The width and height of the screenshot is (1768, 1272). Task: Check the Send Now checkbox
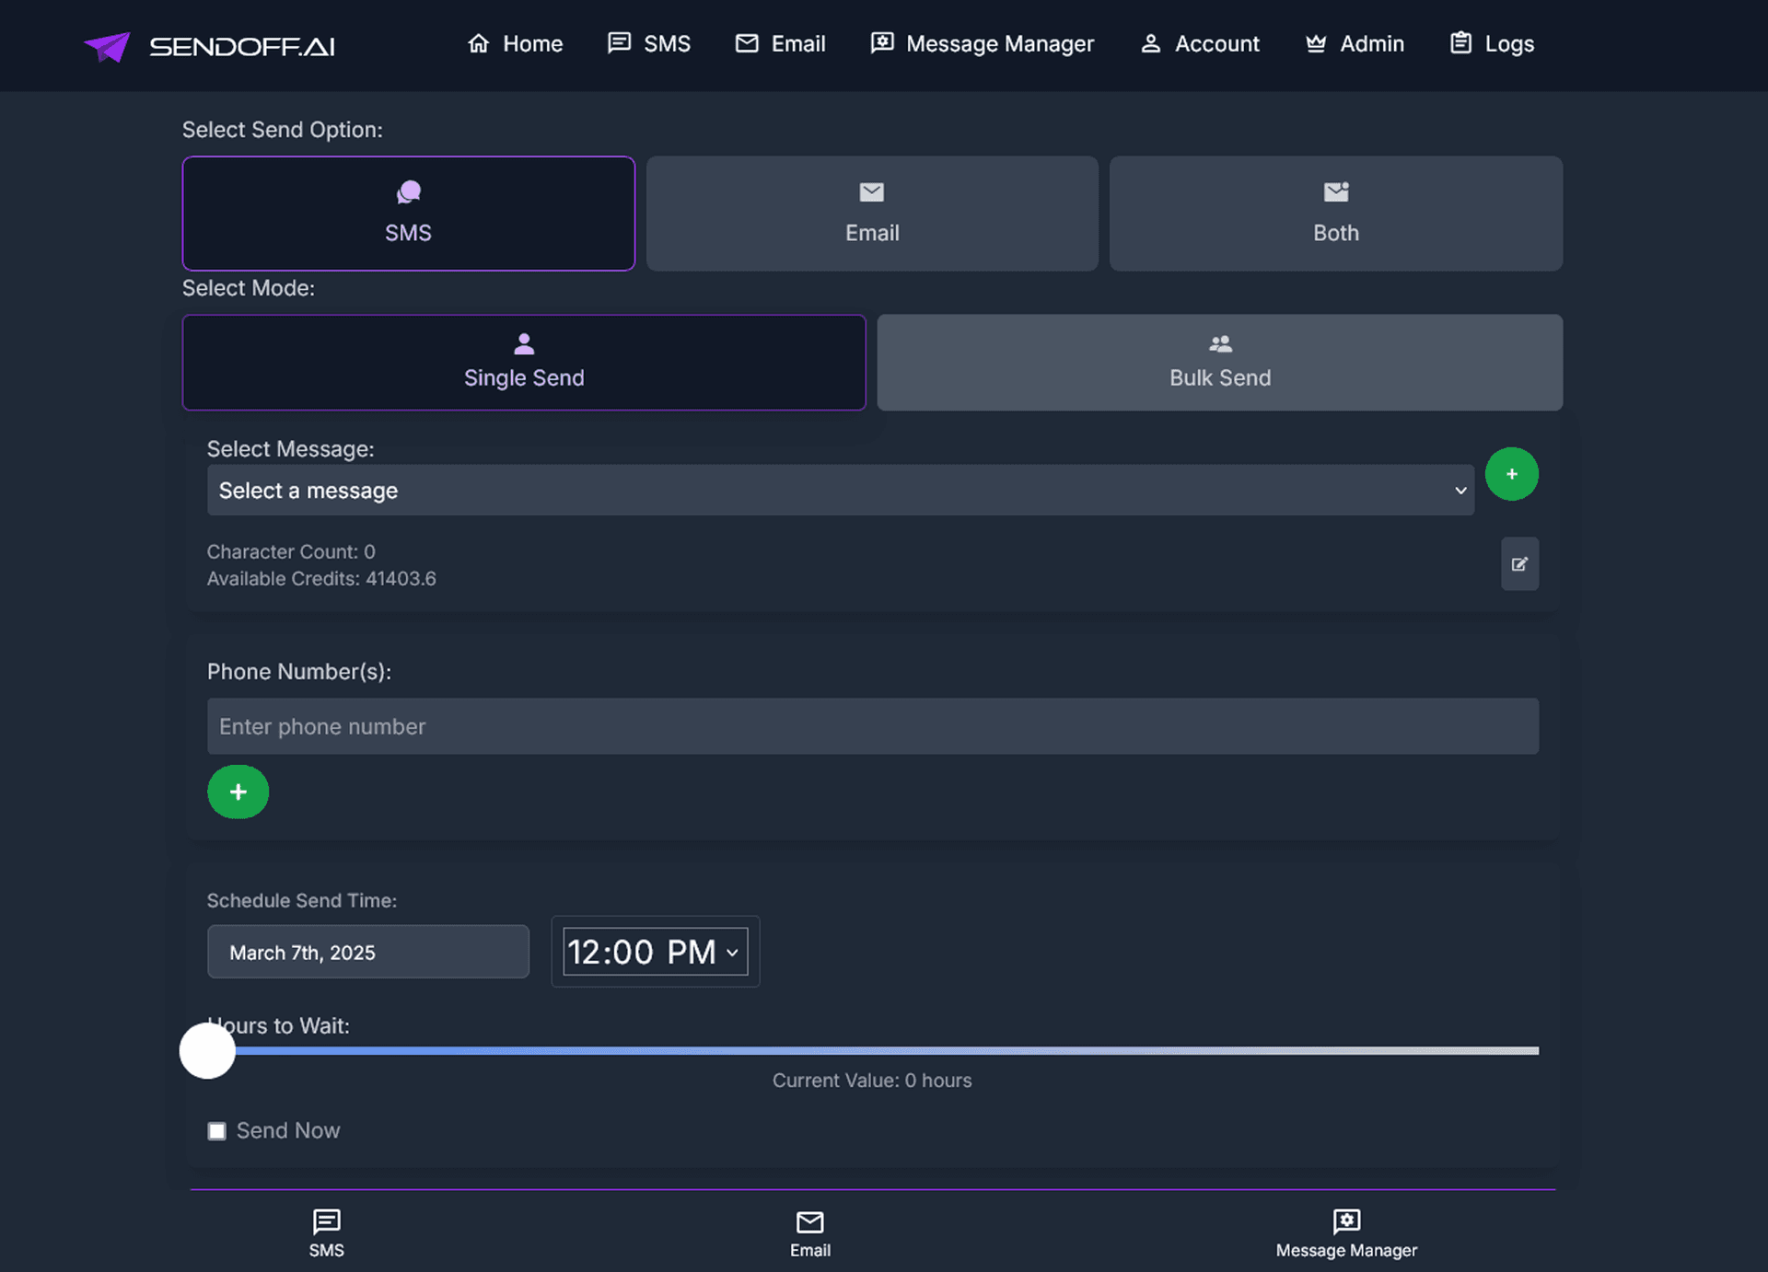pyautogui.click(x=217, y=1131)
